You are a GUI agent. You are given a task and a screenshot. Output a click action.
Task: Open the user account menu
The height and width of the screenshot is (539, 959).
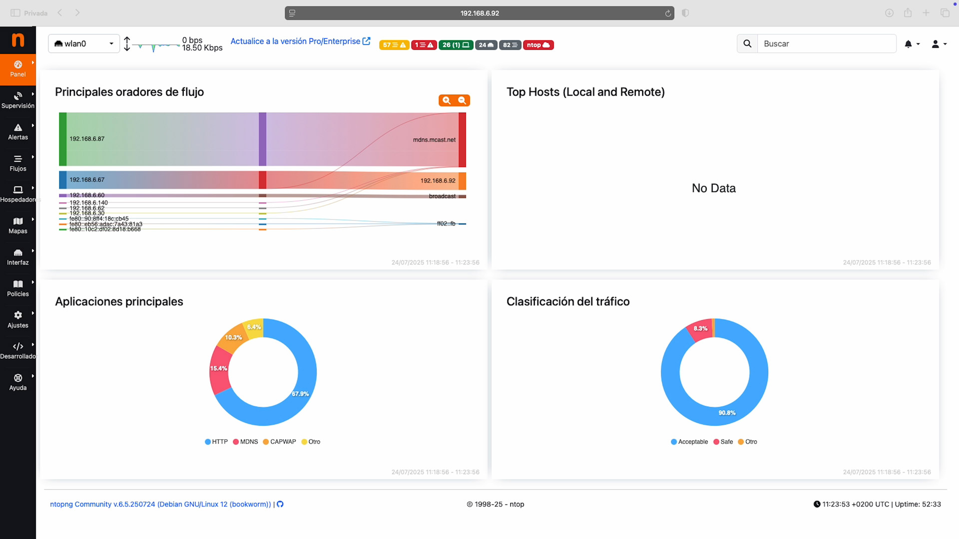939,44
